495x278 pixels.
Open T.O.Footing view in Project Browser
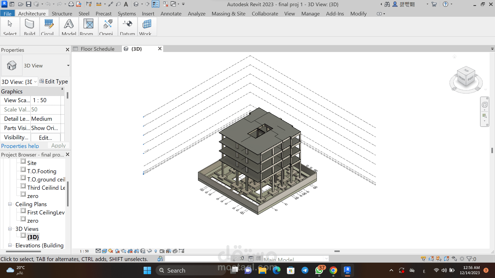coord(42,171)
